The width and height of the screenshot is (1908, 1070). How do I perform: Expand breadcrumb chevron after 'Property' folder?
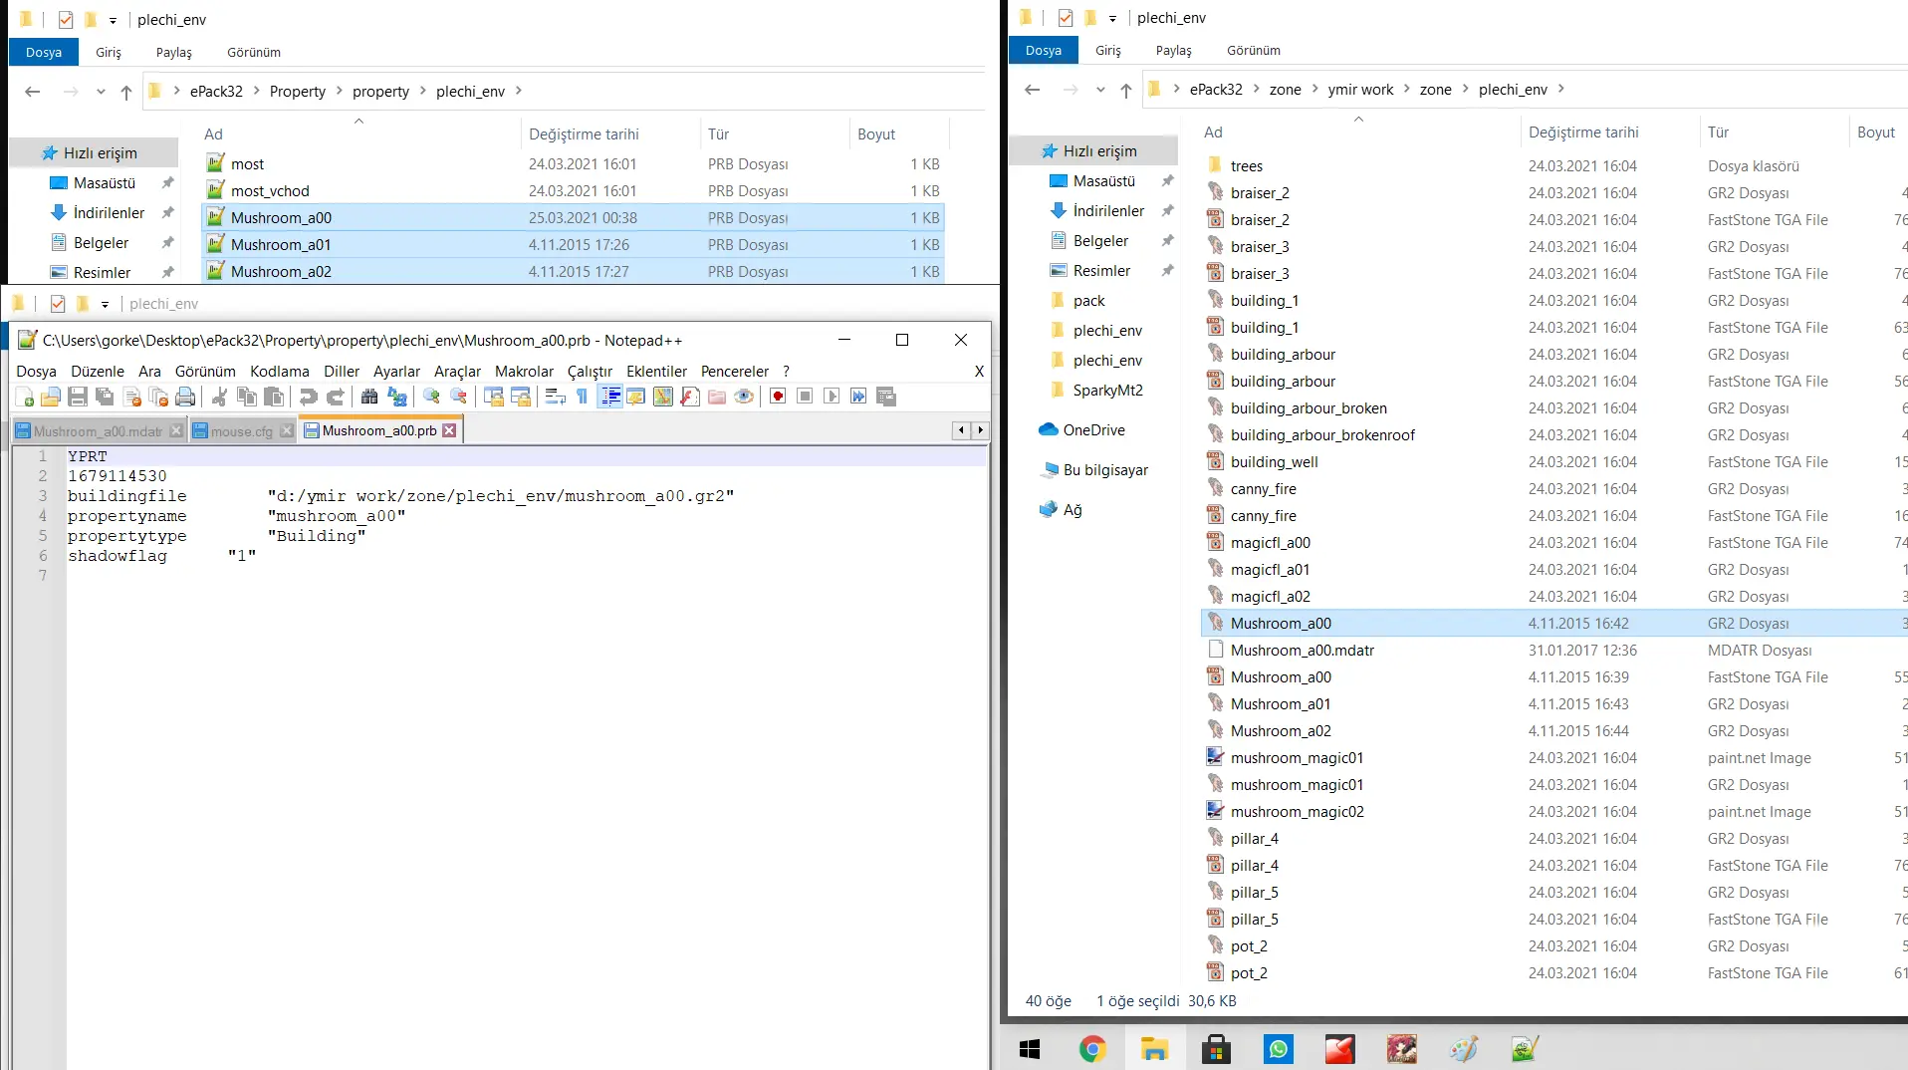[x=340, y=92]
